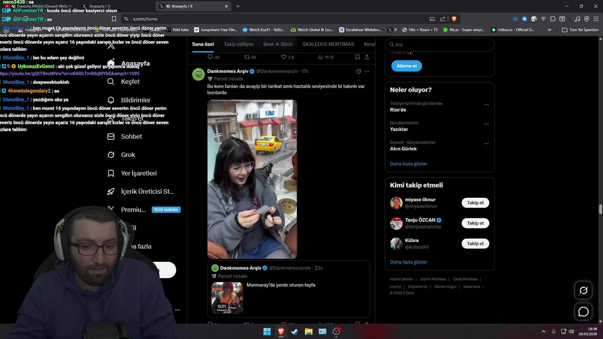Image resolution: width=603 pixels, height=339 pixels.
Task: Switch to Sana özel tab
Action: pyautogui.click(x=203, y=44)
